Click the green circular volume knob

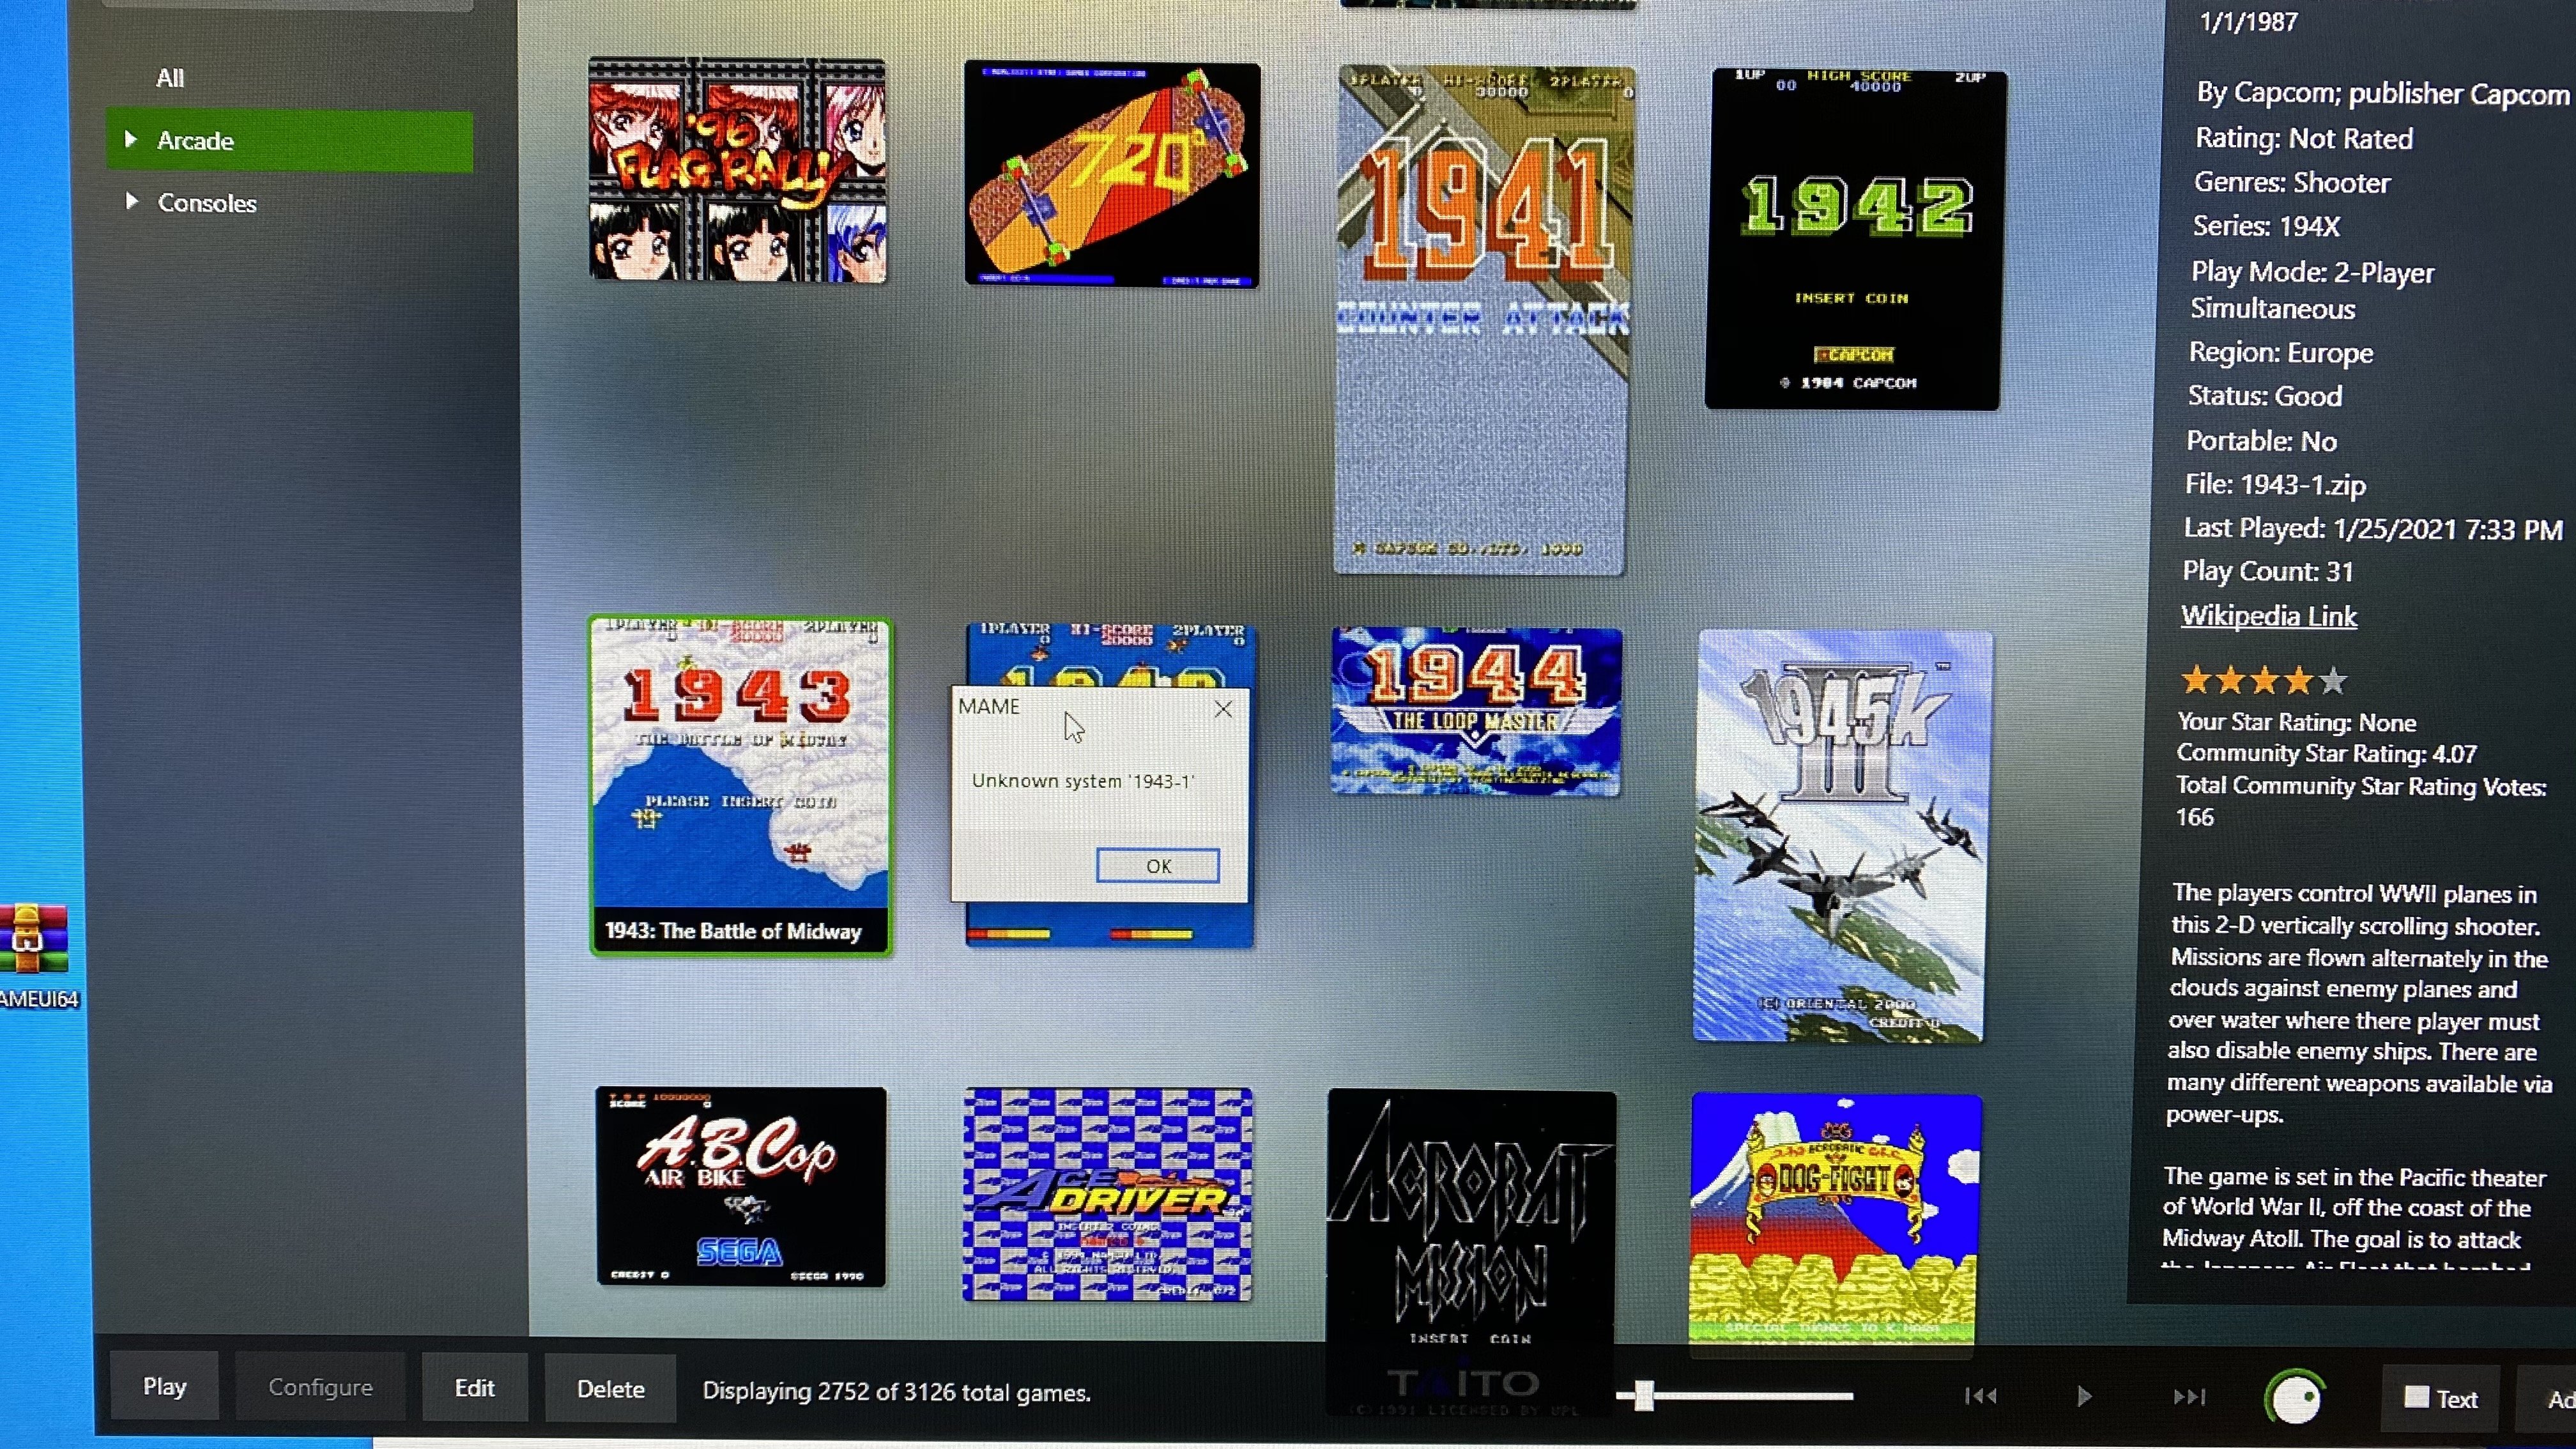point(2295,1397)
